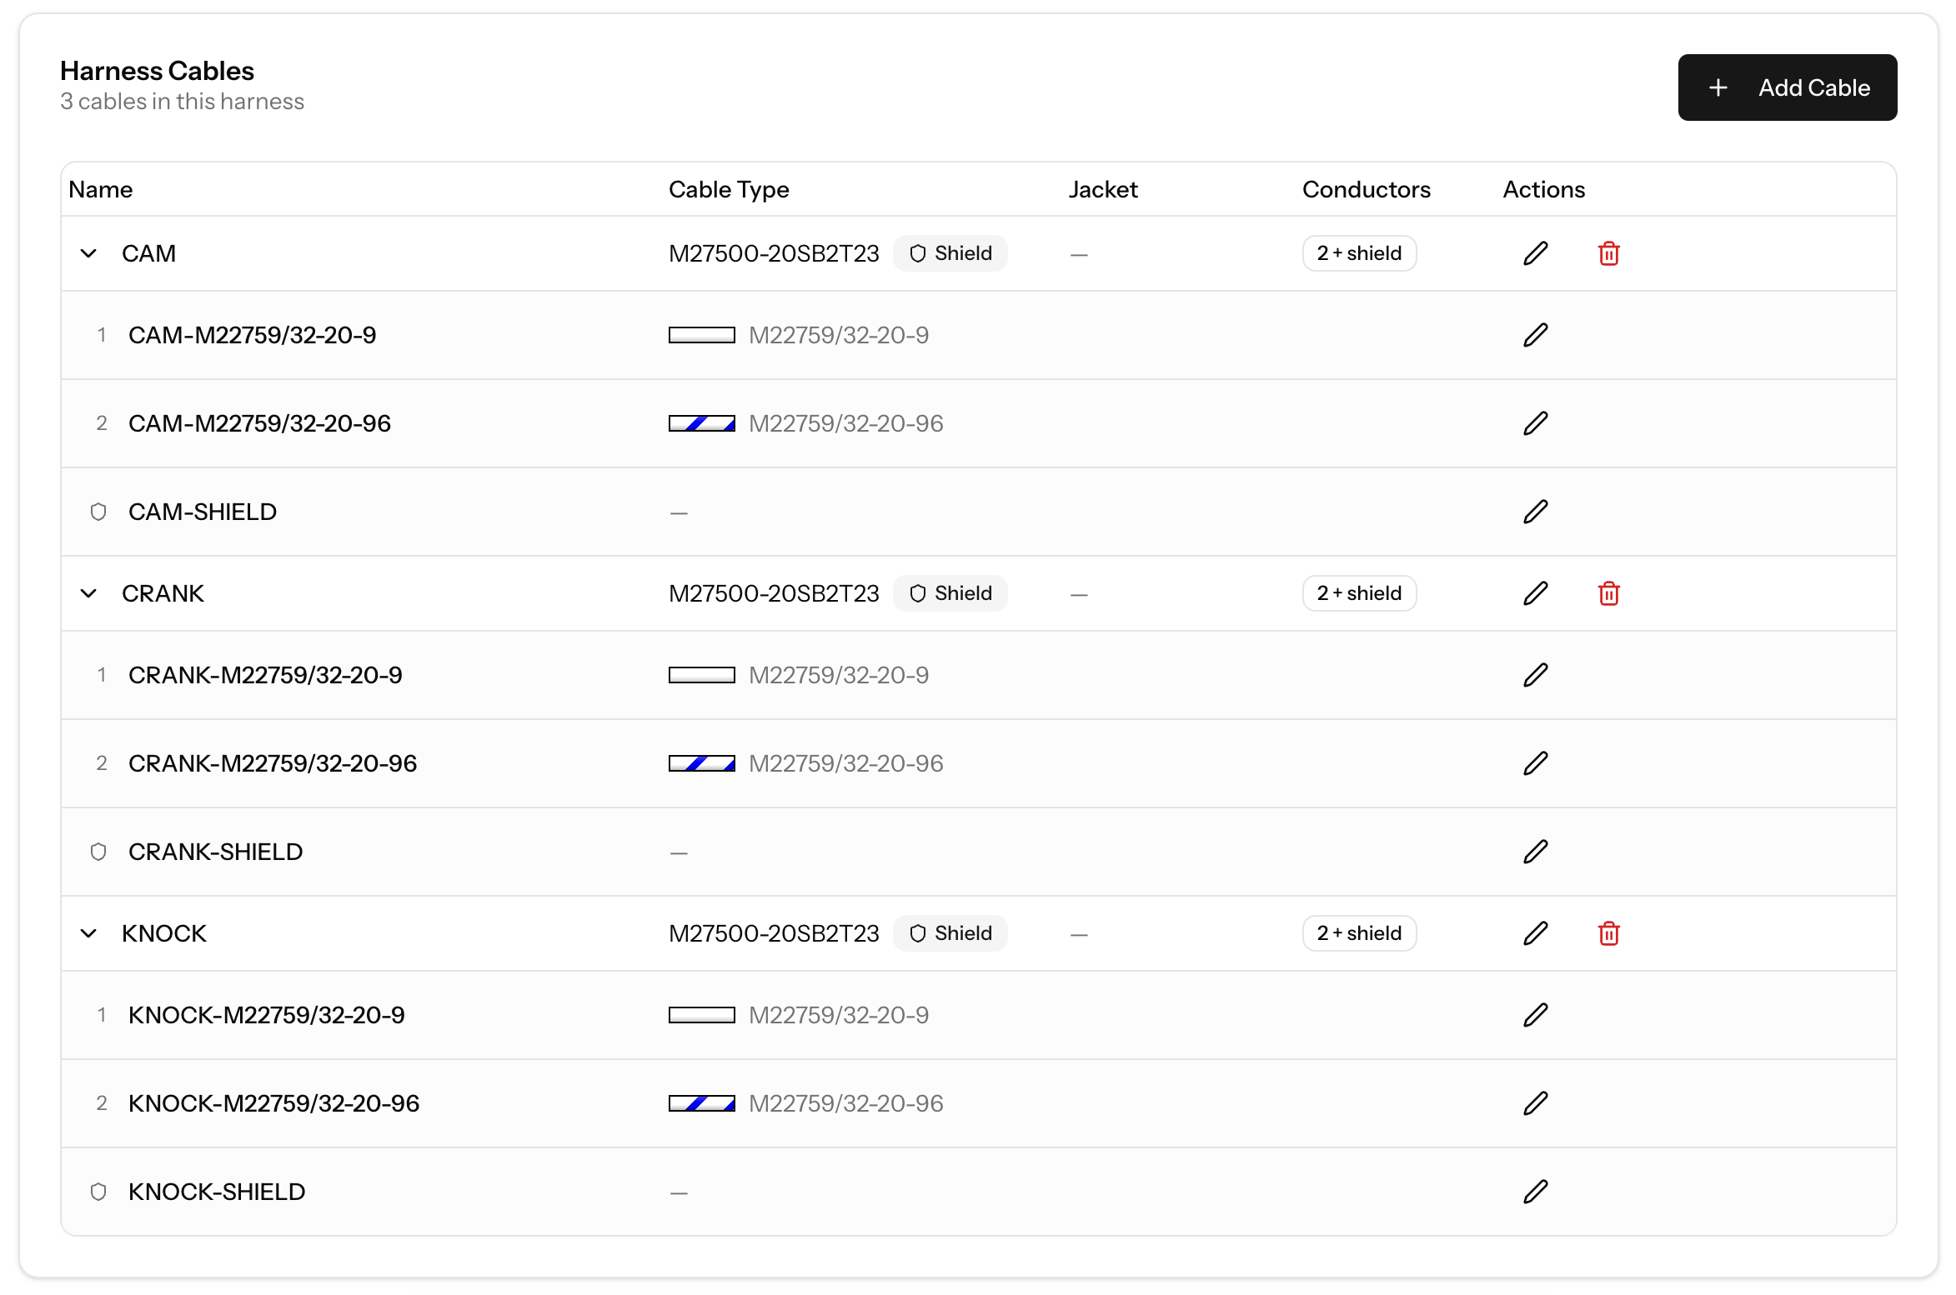
Task: Click M27500-20SB2T23 type in KNOCK row
Action: tap(774, 933)
